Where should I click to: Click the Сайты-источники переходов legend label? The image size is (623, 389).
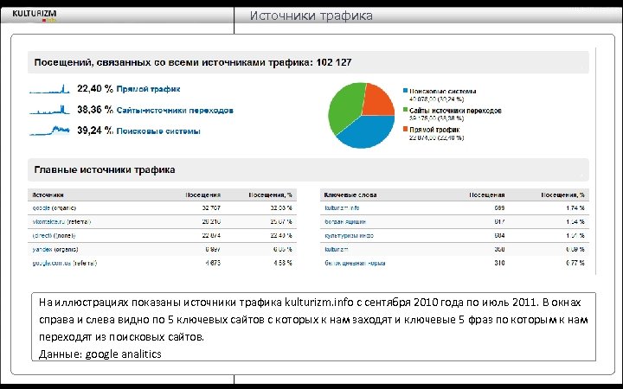click(455, 111)
